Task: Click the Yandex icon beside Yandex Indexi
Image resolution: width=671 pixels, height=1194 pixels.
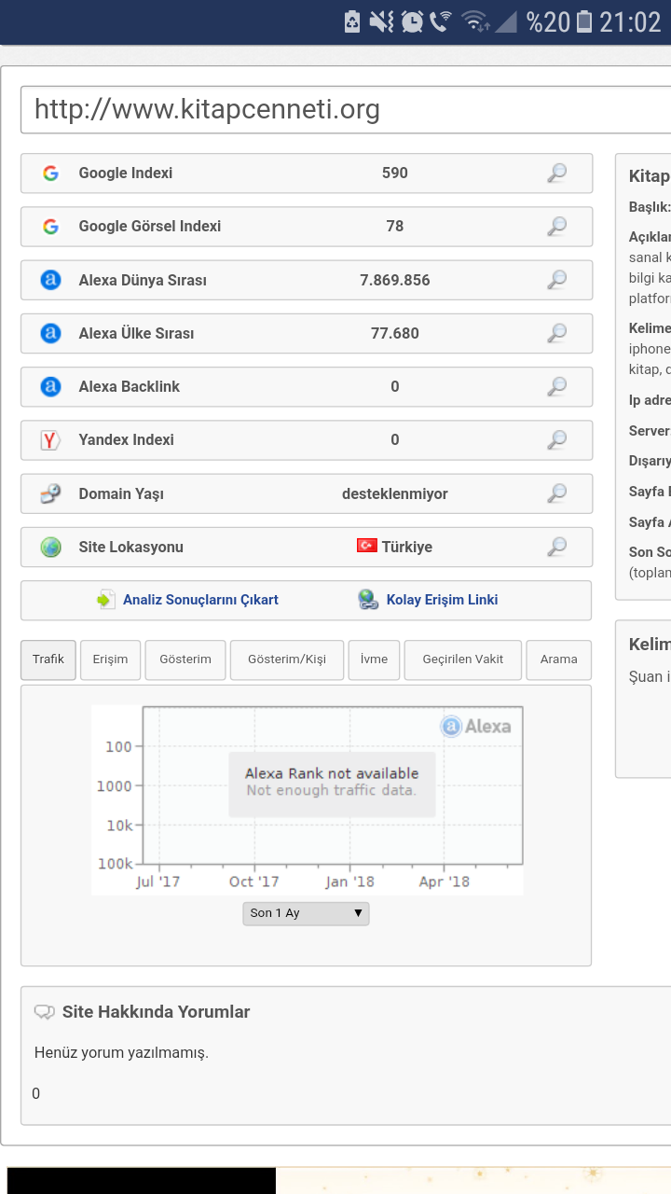Action: (x=50, y=439)
